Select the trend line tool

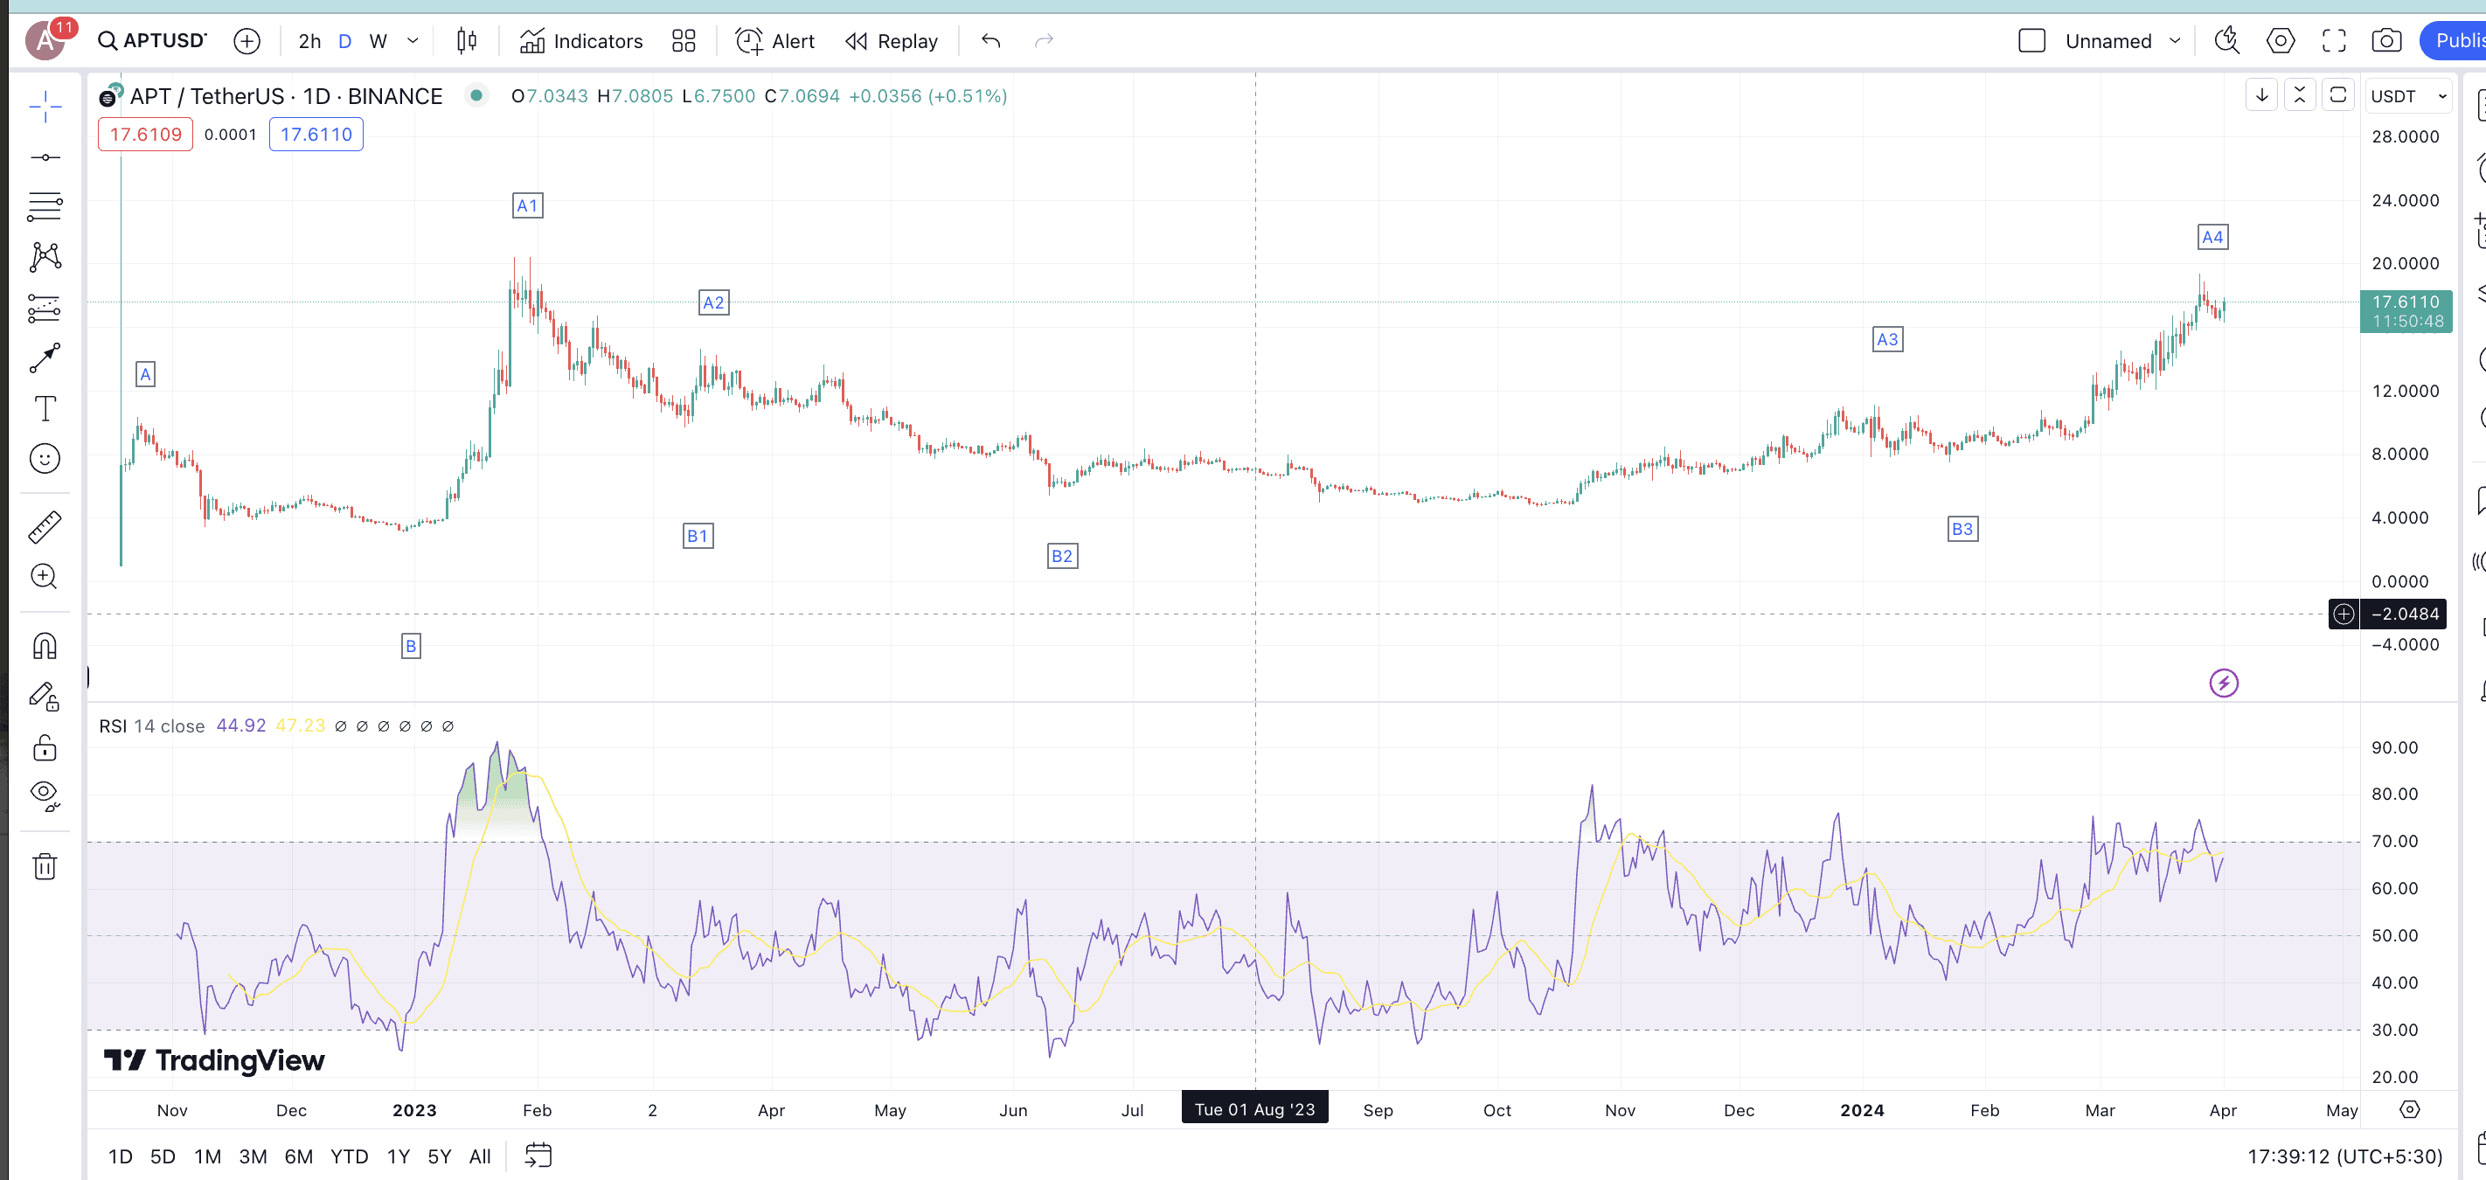[45, 157]
